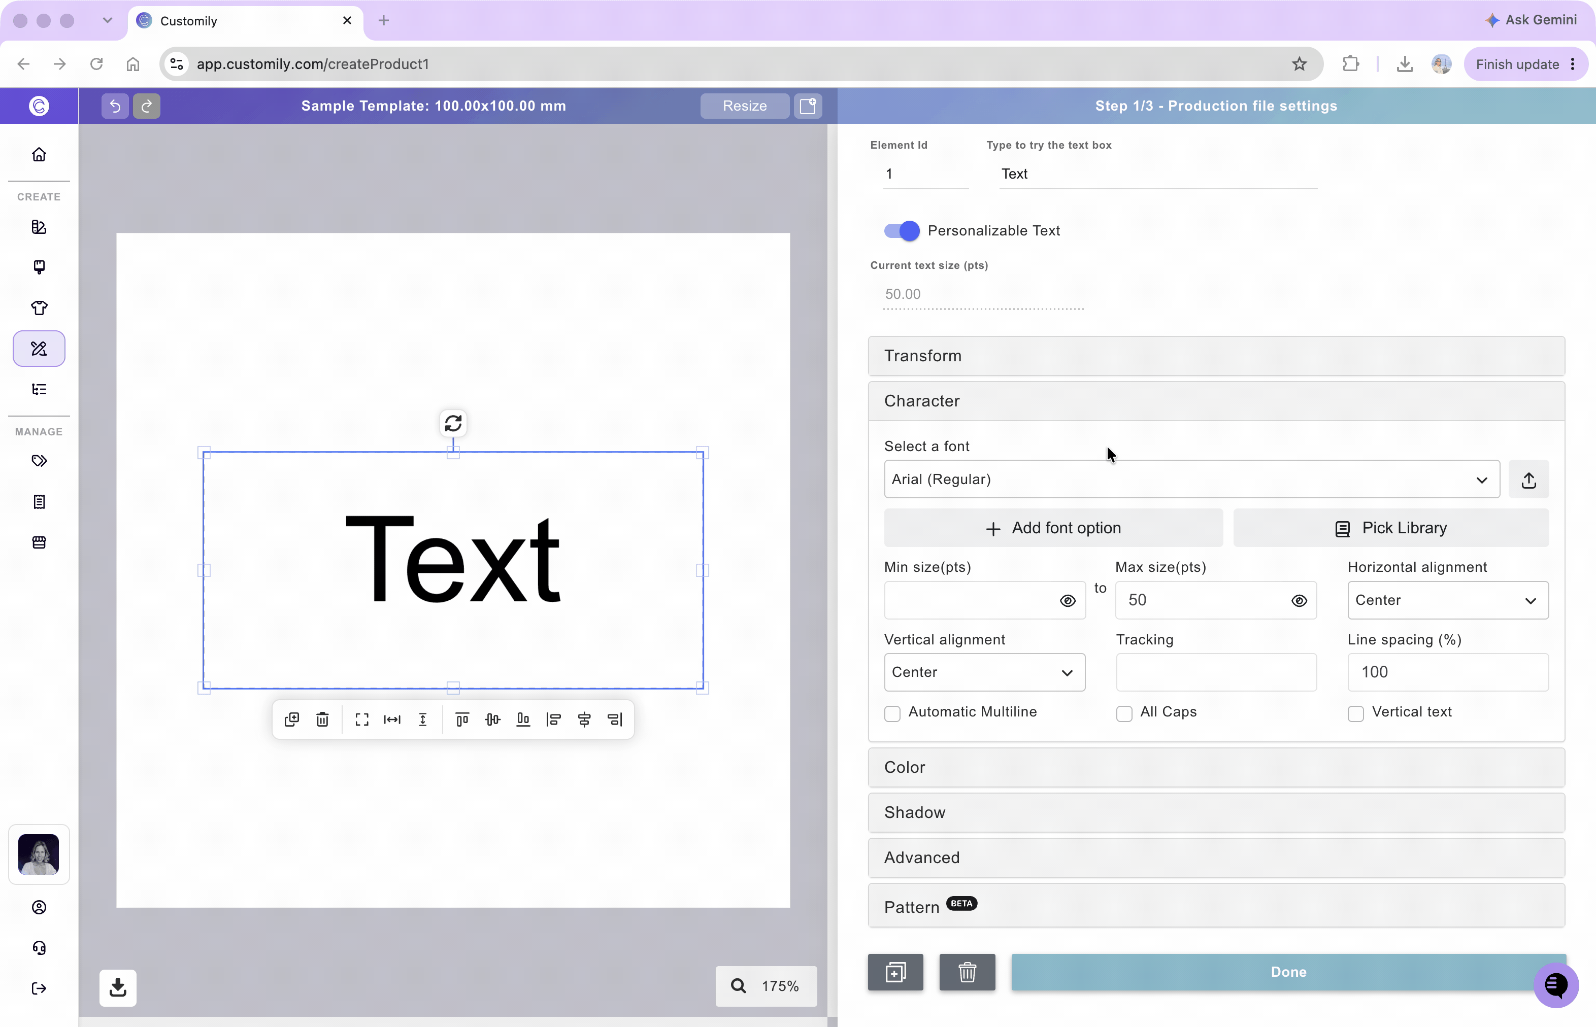Duplicate element via floating toolbar icon
Screen dimensions: 1596x1027
291,720
